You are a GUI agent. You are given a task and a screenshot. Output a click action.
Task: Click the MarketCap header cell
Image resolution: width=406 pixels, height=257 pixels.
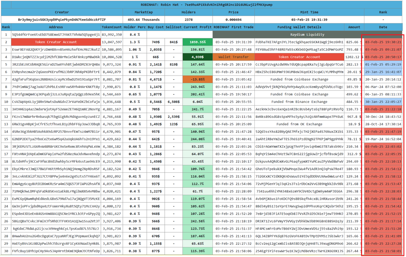point(144,12)
